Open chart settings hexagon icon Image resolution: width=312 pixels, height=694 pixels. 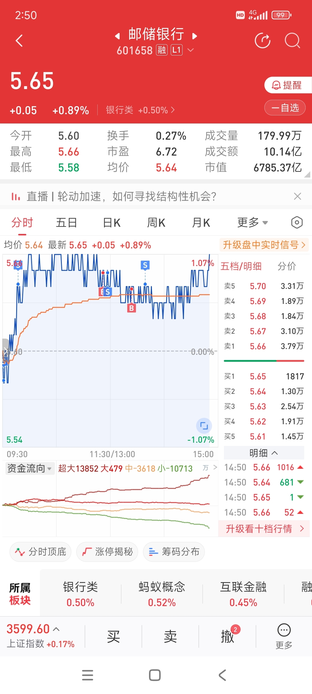(x=297, y=223)
